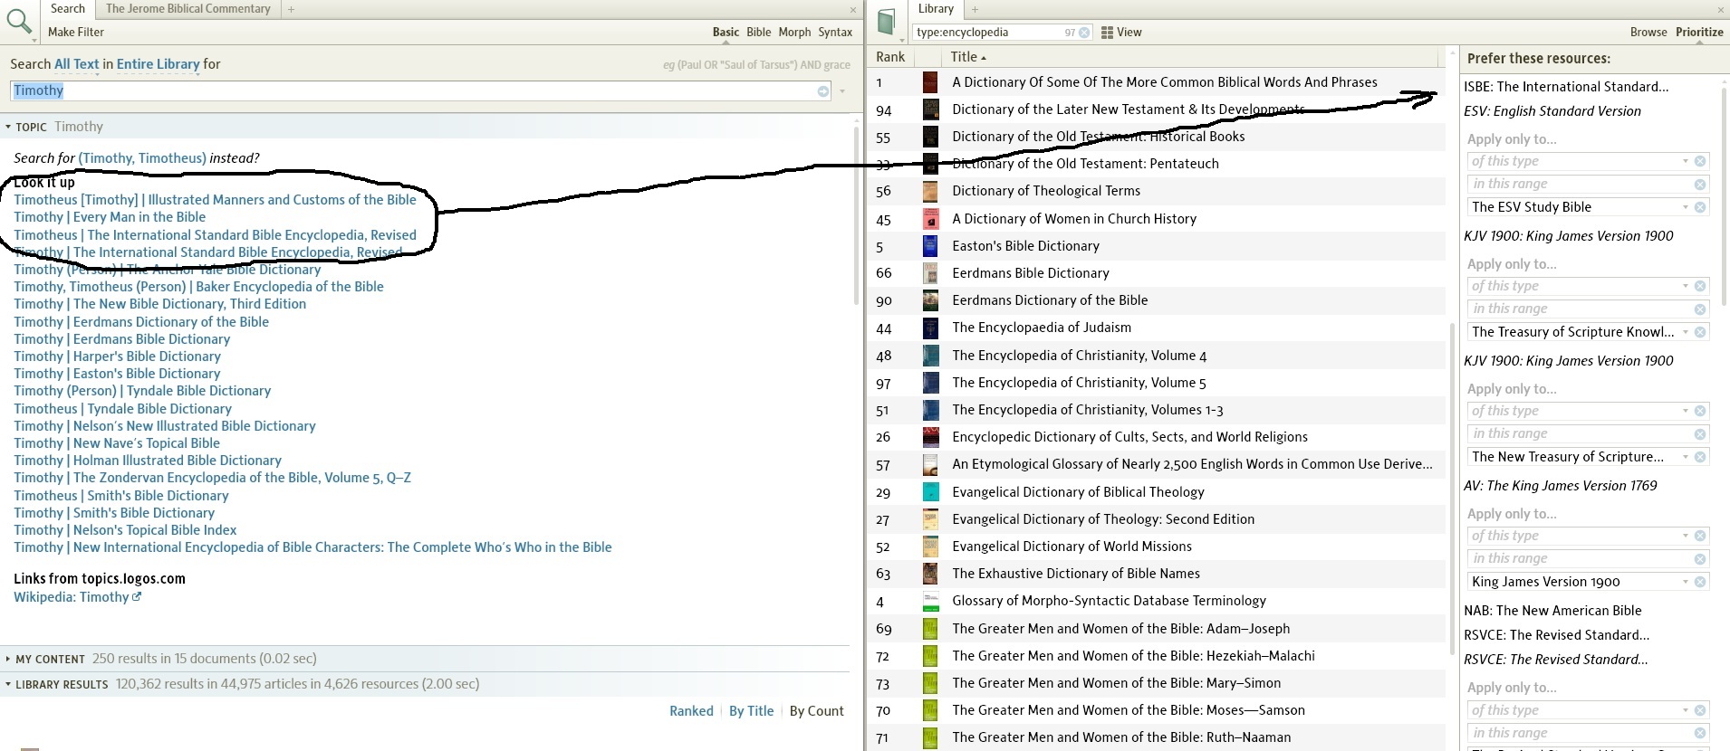Sort results Ranked
The height and width of the screenshot is (751, 1730).
point(691,711)
